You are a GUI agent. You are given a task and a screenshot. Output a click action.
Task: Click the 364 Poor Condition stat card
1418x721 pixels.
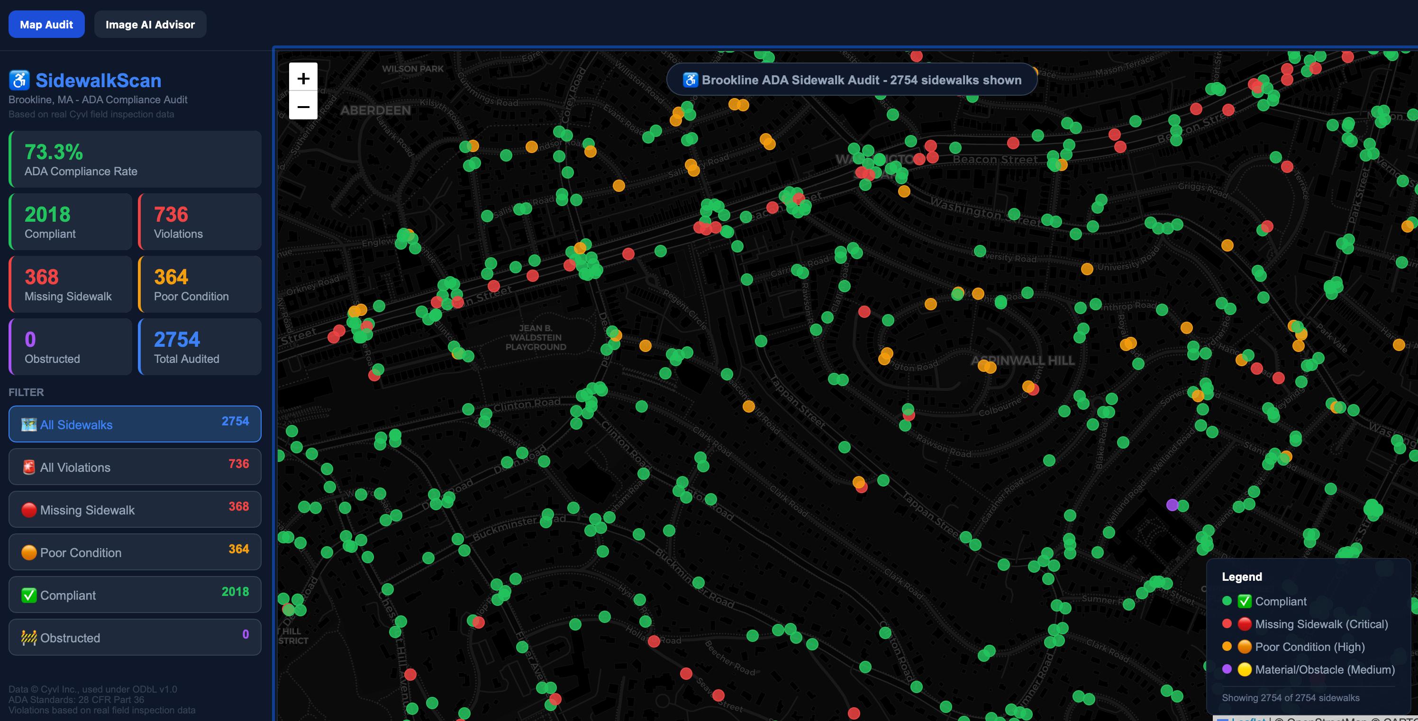200,284
